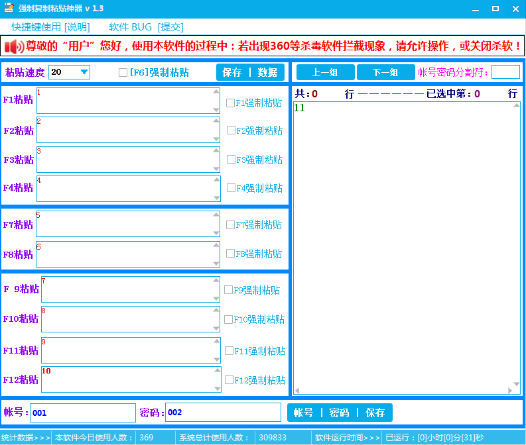The width and height of the screenshot is (526, 445).
Task: Go to previous group with 上一组
Action: coord(325,73)
